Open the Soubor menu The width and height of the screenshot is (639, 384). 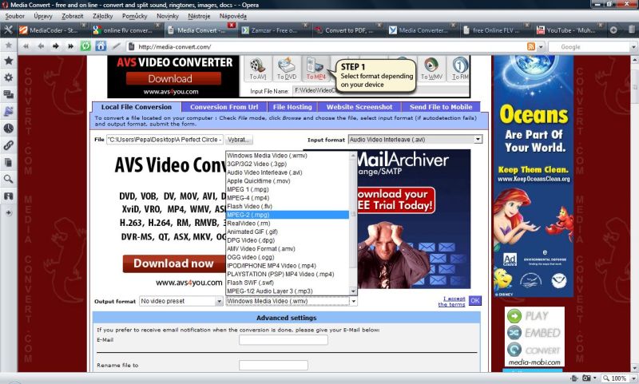click(x=14, y=16)
